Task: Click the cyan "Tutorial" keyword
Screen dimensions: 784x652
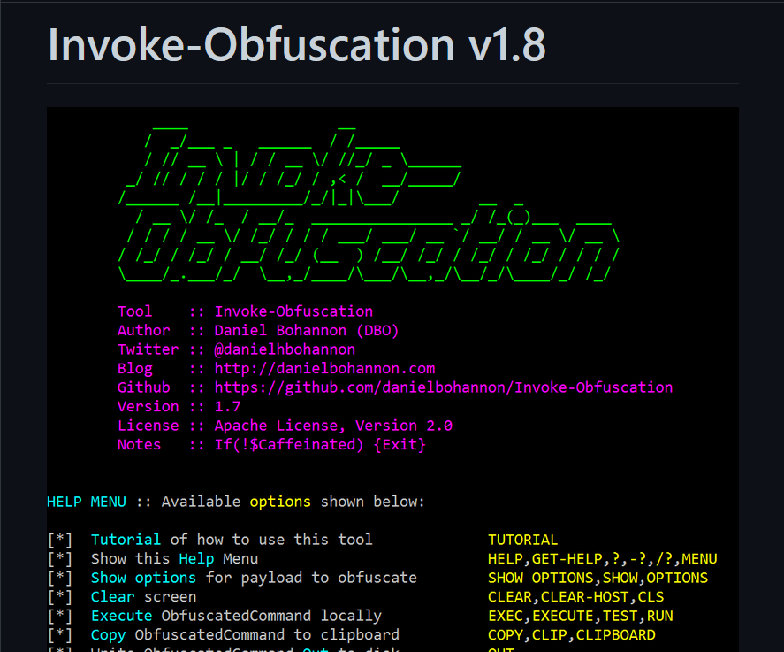Action: [x=126, y=540]
